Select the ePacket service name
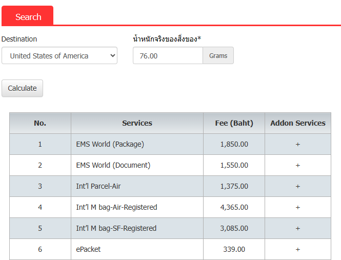Viewport: 341px width, 260px height. (88, 249)
